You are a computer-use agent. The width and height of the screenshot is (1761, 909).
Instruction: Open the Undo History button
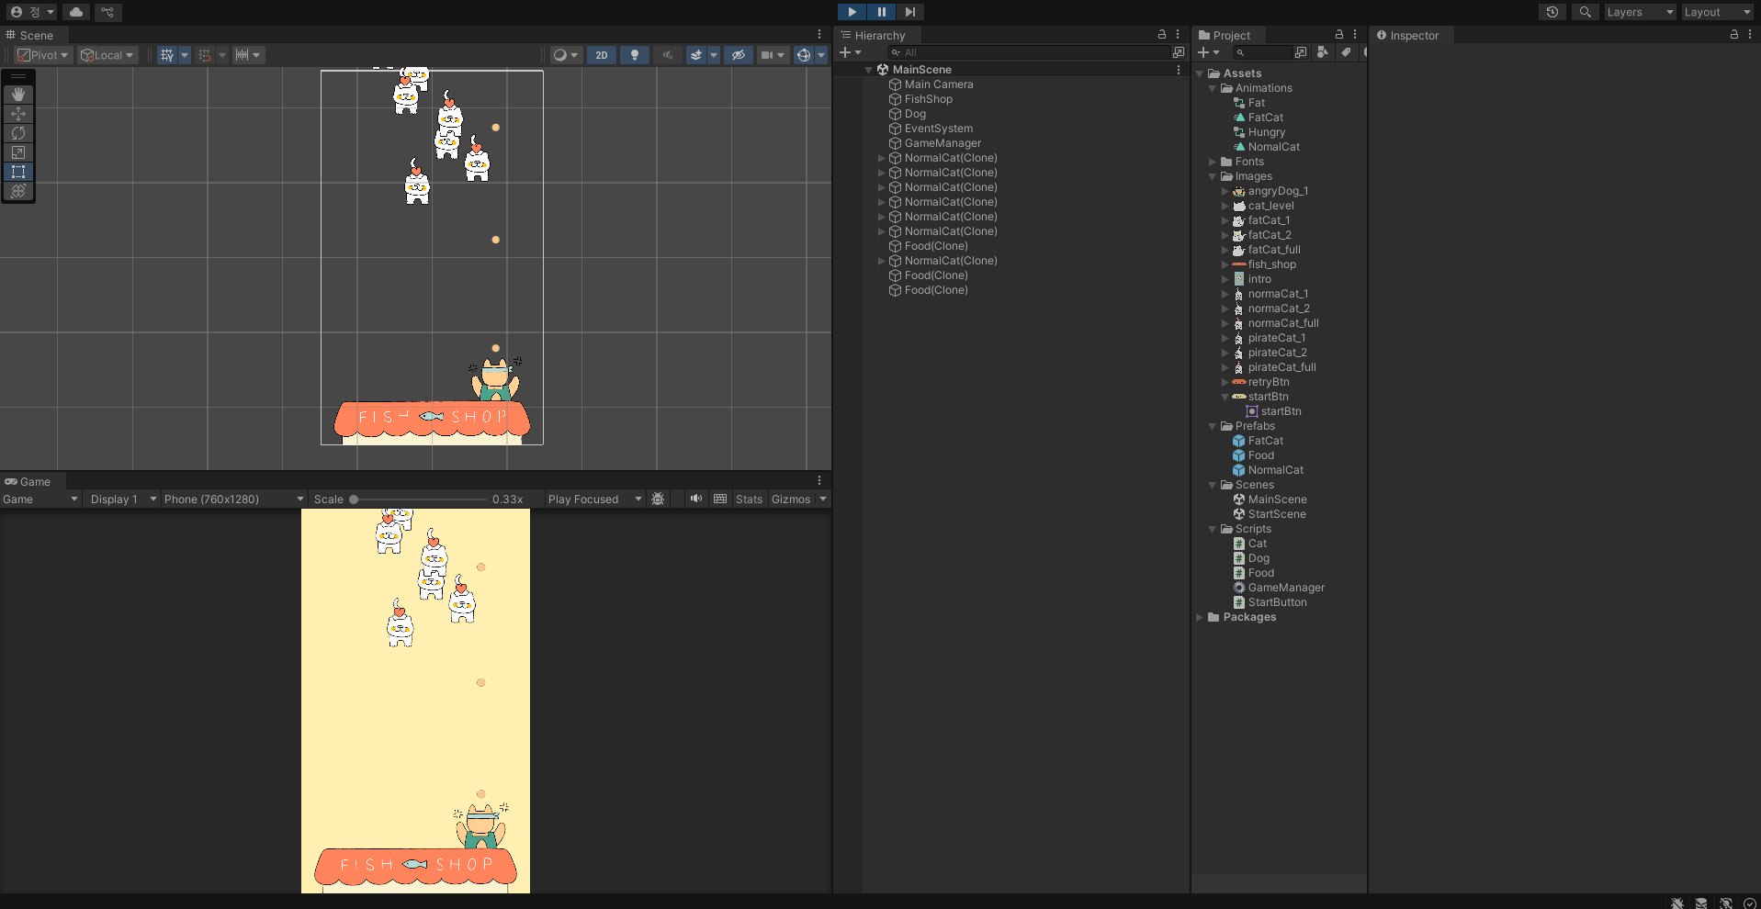1552,12
